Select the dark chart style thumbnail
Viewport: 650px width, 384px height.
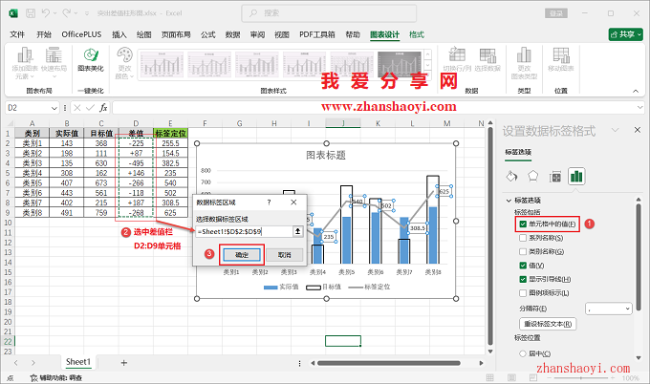click(x=400, y=64)
